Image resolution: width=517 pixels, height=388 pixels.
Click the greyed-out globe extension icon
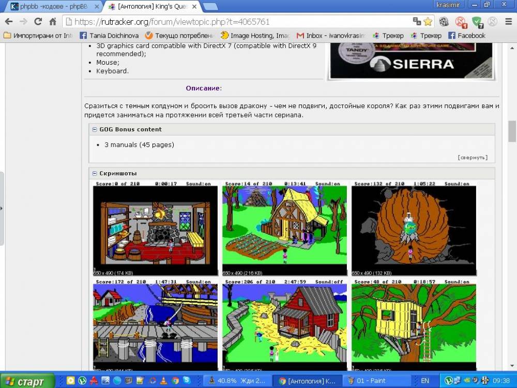pyautogui.click(x=492, y=22)
